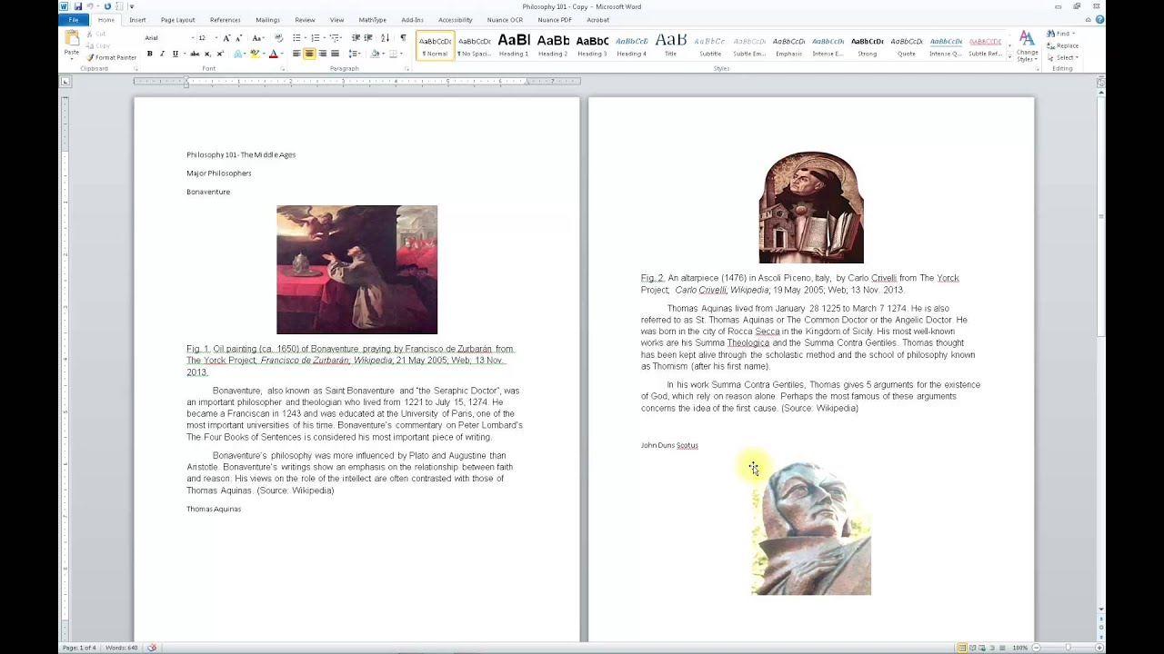Toggle Strikethrough formatting
Screen dimensions: 1164x654
click(195, 54)
